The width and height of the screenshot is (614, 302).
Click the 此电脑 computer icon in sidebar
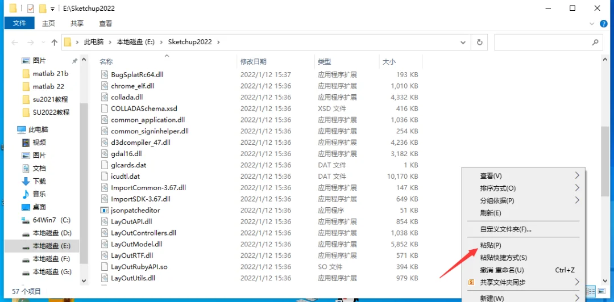22,129
